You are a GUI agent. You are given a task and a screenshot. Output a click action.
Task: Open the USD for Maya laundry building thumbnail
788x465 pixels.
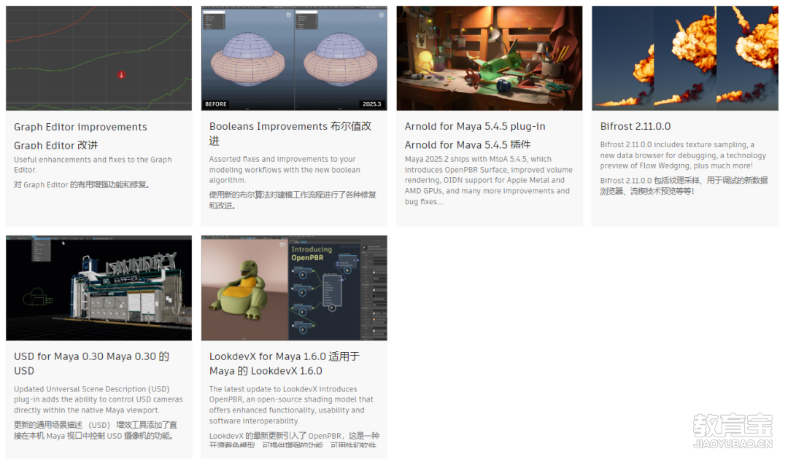98,288
